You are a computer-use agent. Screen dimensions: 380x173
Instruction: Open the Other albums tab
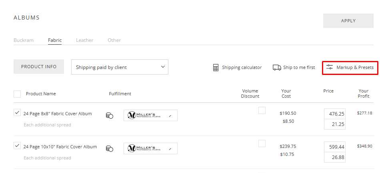click(114, 40)
